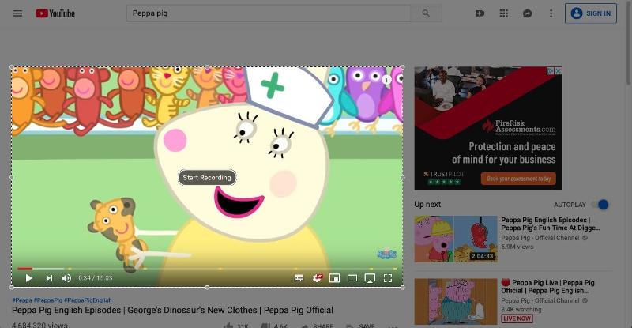Viewport: 632px width, 328px height.
Task: Open the messages bubble icon
Action: tap(527, 13)
